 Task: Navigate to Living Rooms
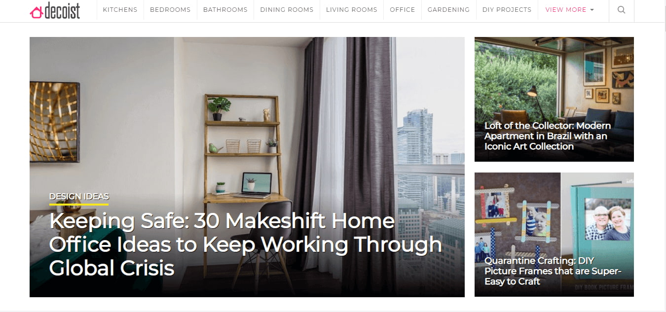tap(352, 10)
